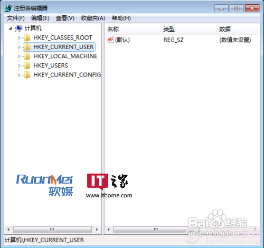Click the HKEY_CURRENT_CONFIG folder icon
Screen dimensions: 264x248
click(27, 75)
